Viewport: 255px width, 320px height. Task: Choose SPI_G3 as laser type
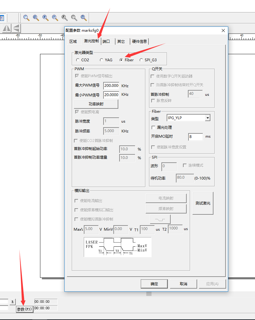141,60
